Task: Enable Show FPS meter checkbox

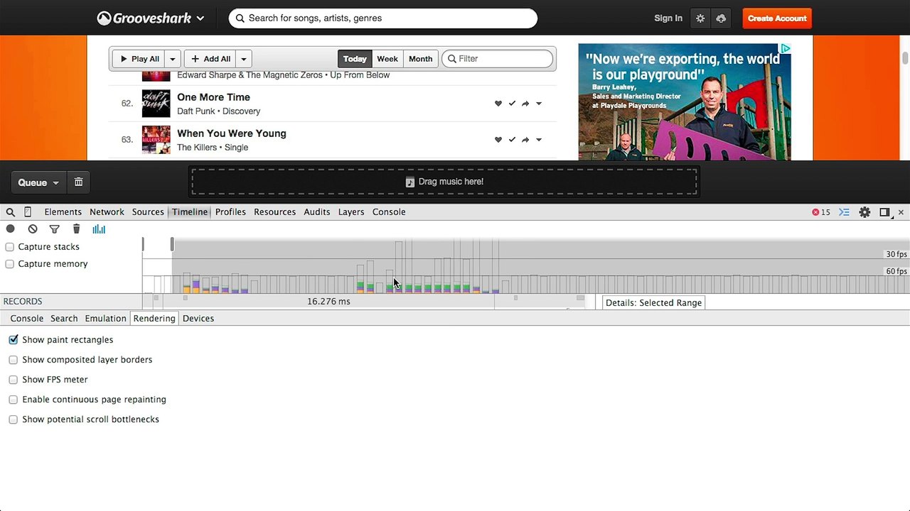Action: [x=14, y=380]
